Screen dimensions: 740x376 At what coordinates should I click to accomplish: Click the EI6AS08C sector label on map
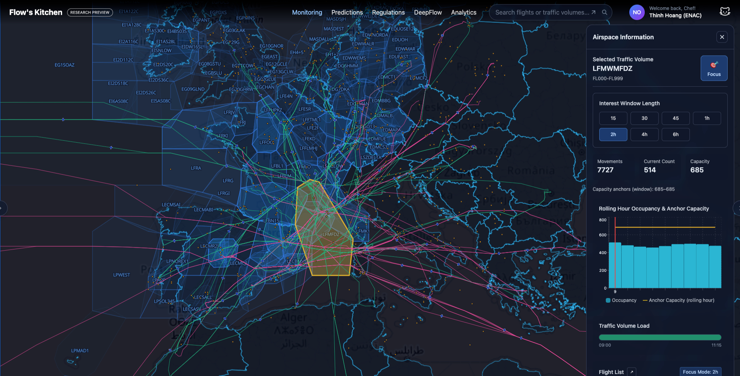pyautogui.click(x=118, y=101)
